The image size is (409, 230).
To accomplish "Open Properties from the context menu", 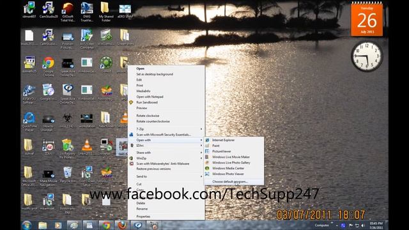I will 166,217.
